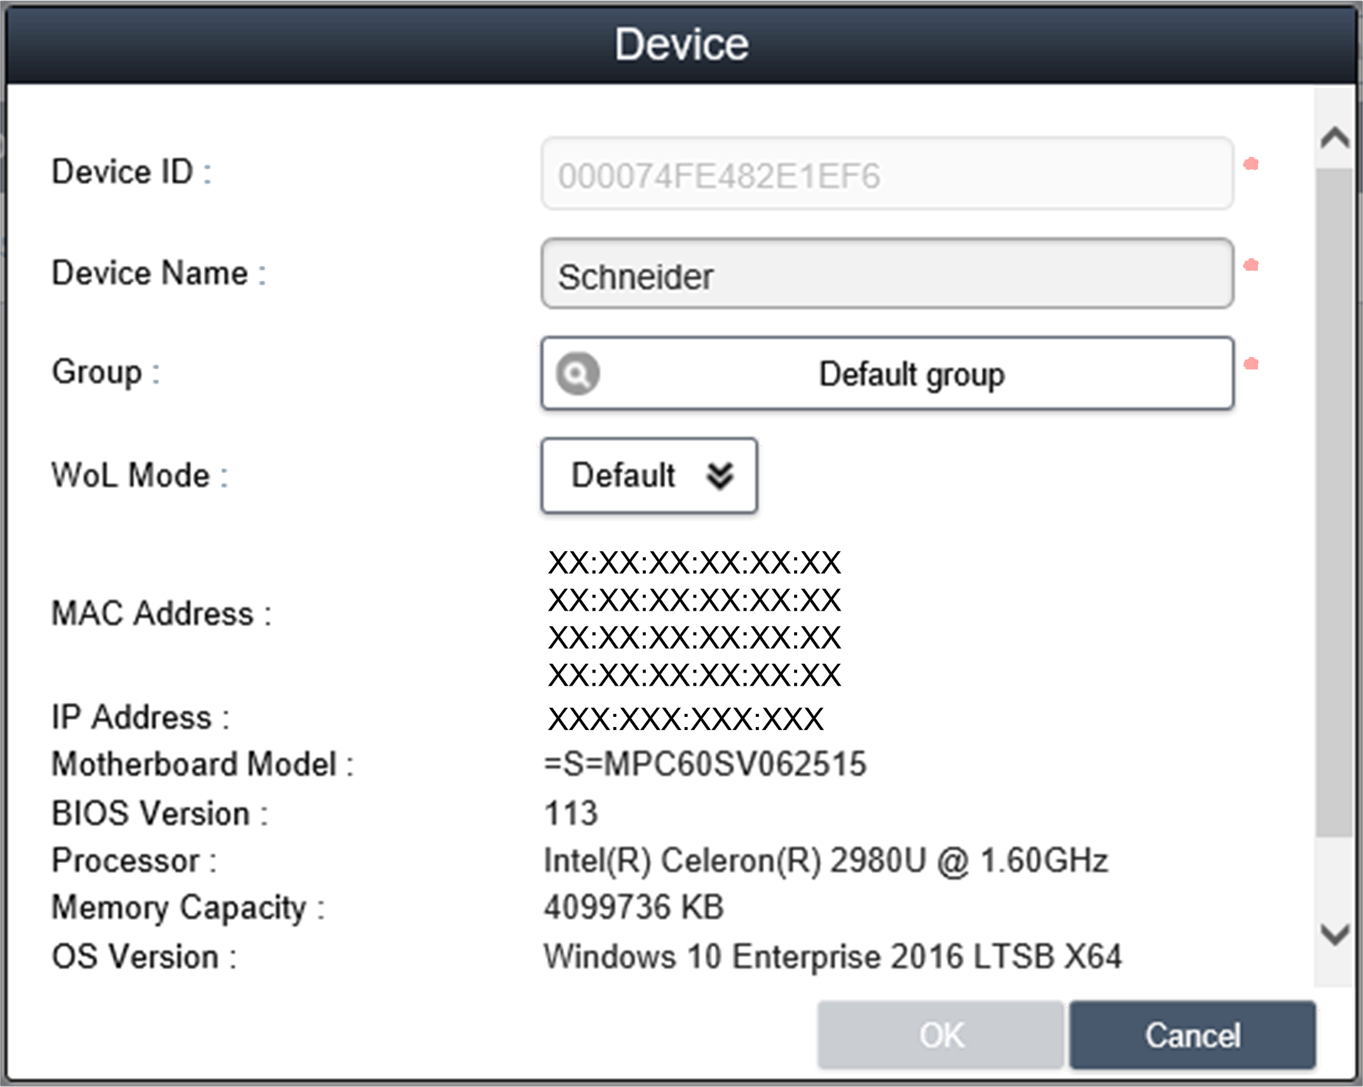The image size is (1363, 1087).
Task: Click the disabled Device ID field
Action: pos(887,174)
